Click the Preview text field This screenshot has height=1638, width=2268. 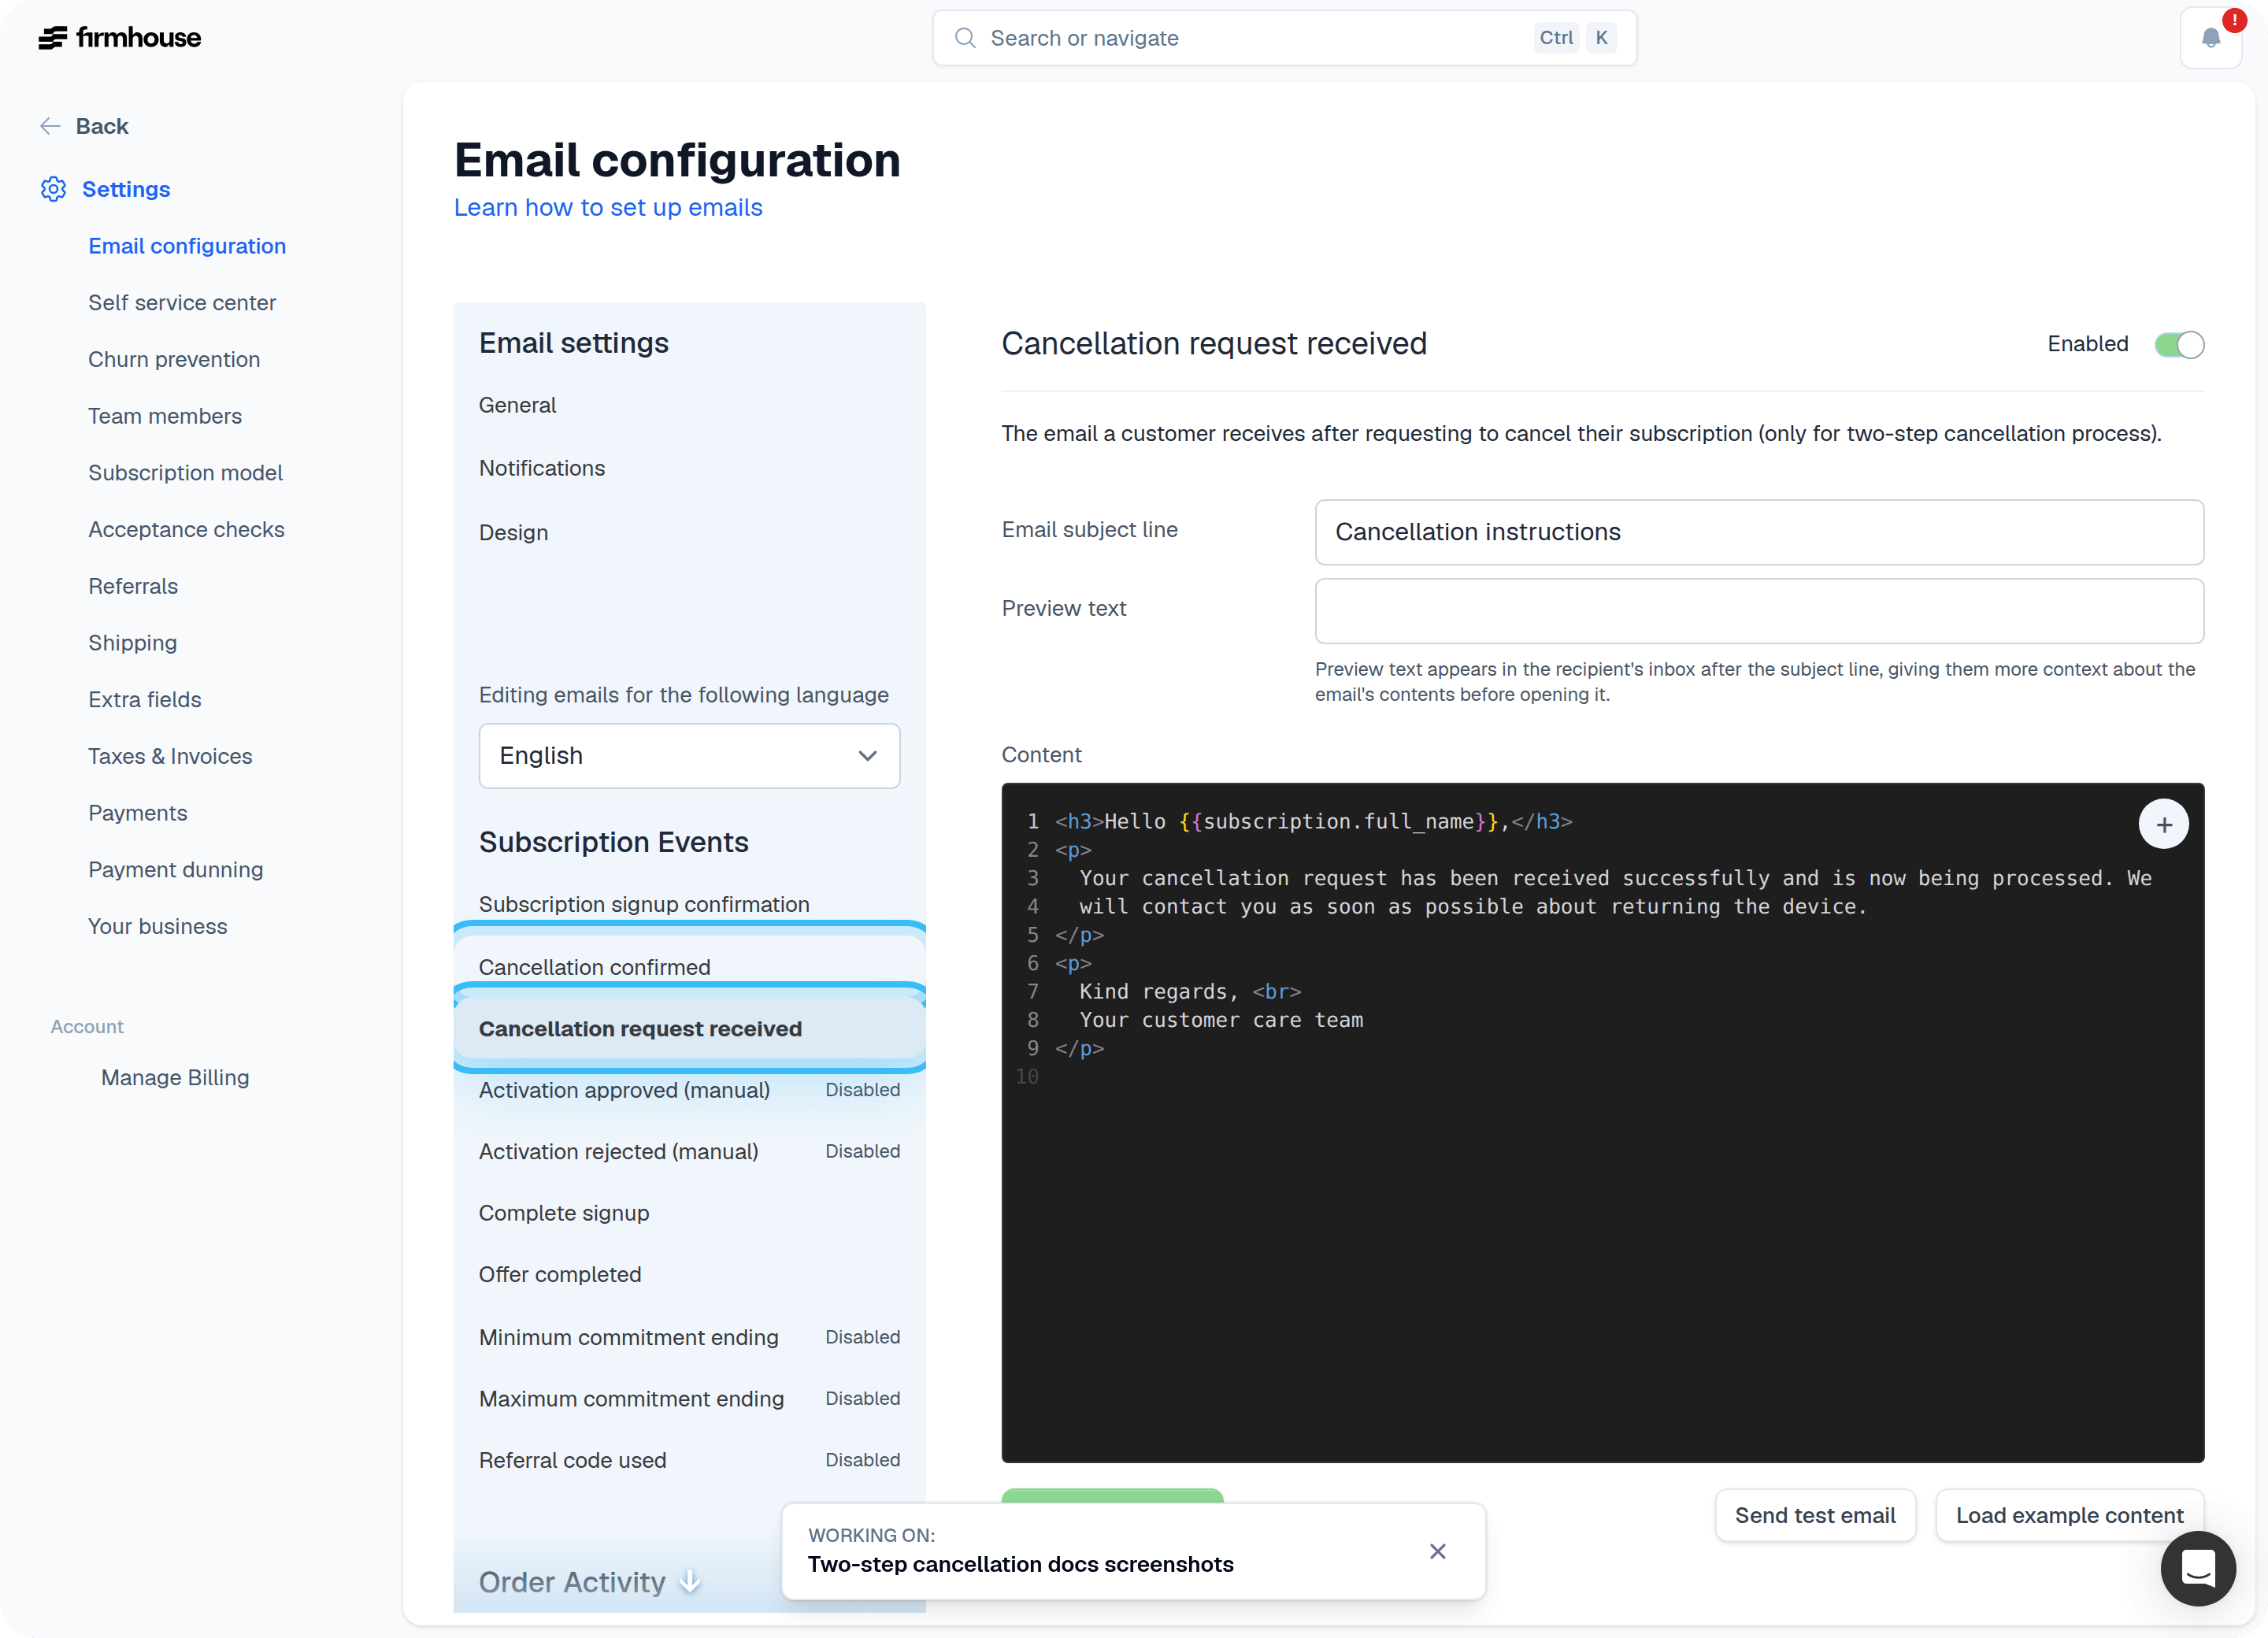tap(1759, 611)
